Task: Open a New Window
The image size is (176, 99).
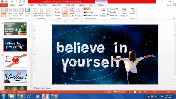Action: tap(103, 12)
